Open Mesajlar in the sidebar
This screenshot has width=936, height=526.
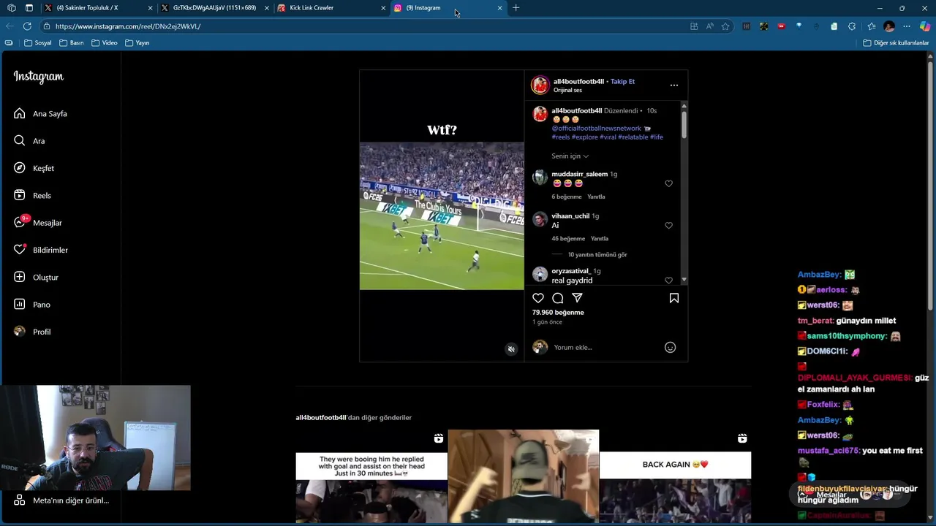[37, 223]
